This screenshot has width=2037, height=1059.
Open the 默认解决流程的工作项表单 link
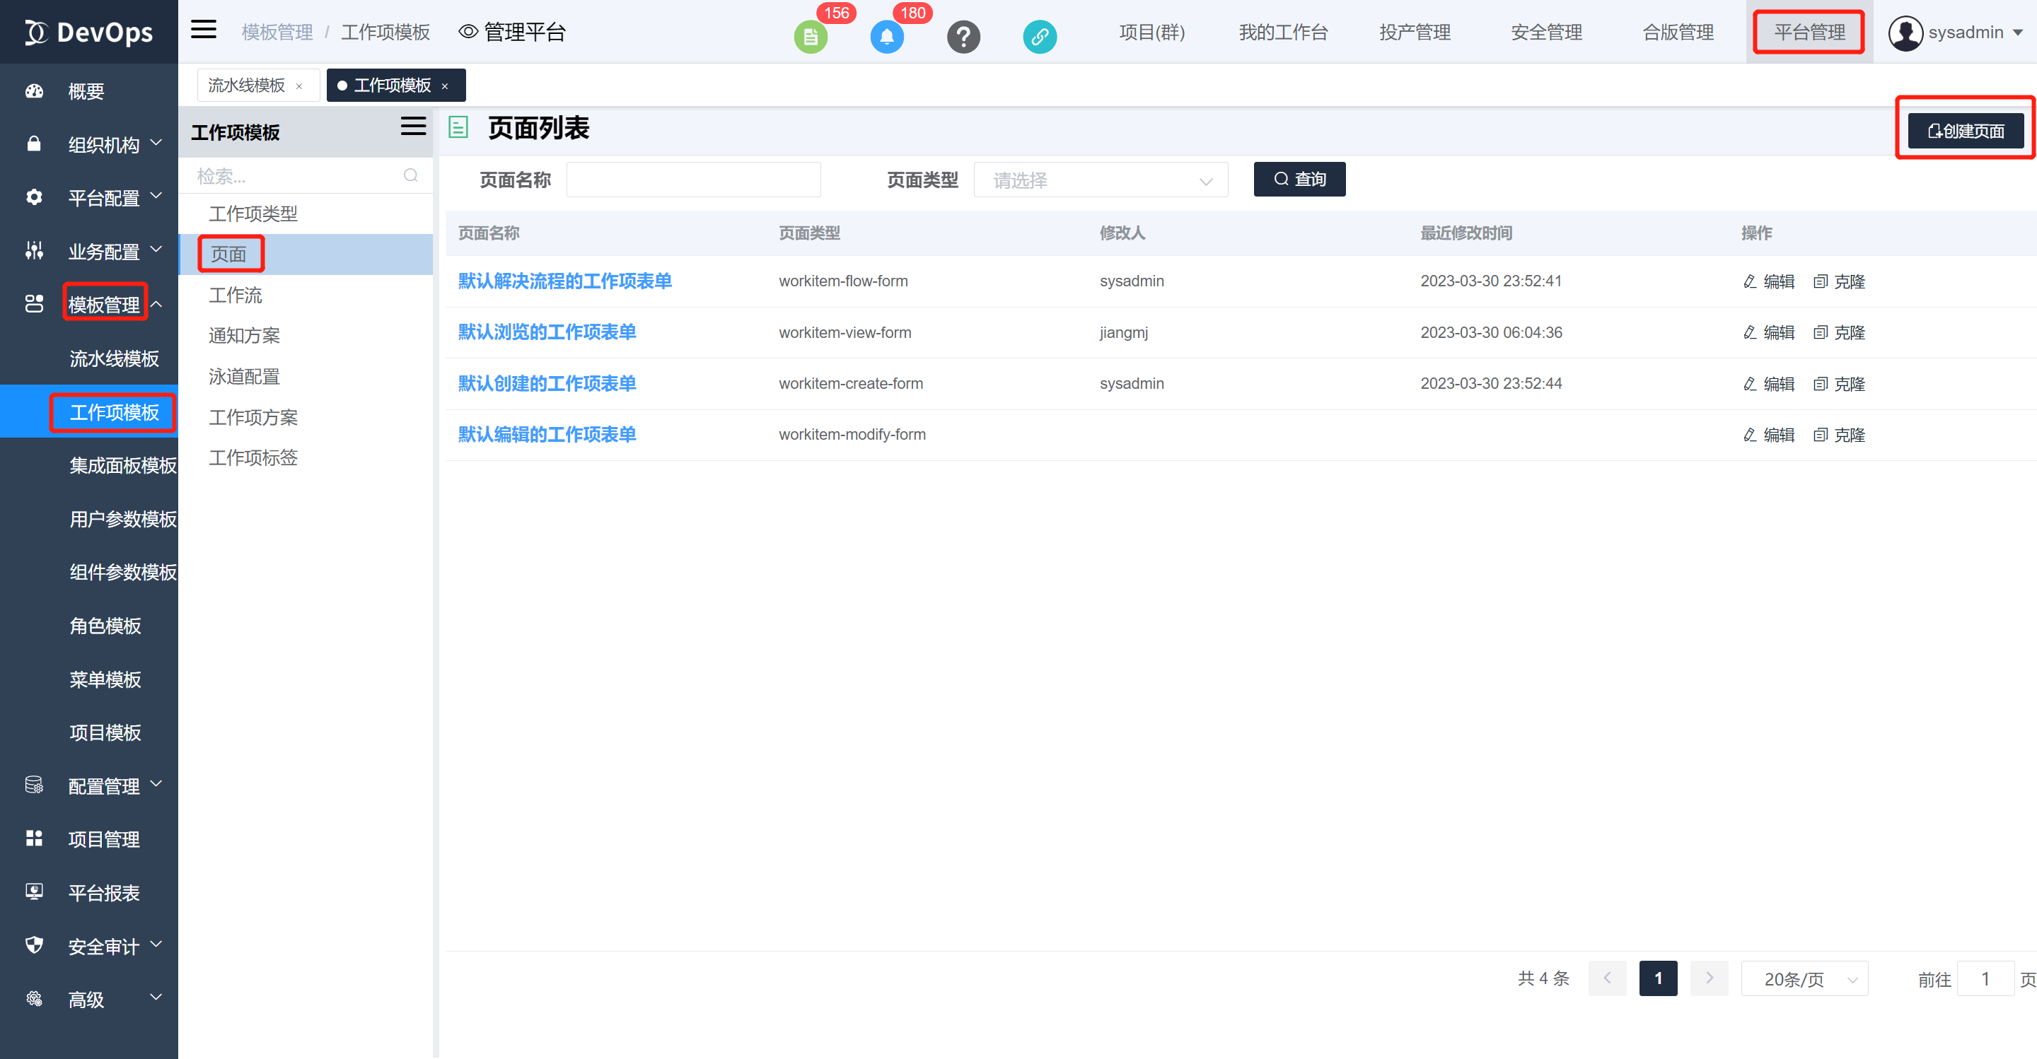[x=564, y=281]
